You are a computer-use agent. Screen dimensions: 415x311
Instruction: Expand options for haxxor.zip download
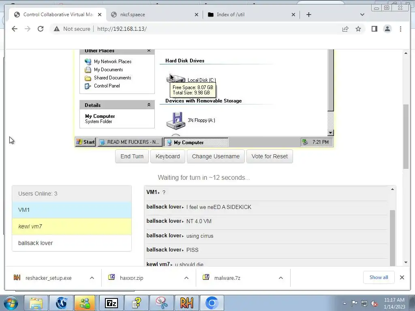point(186,278)
